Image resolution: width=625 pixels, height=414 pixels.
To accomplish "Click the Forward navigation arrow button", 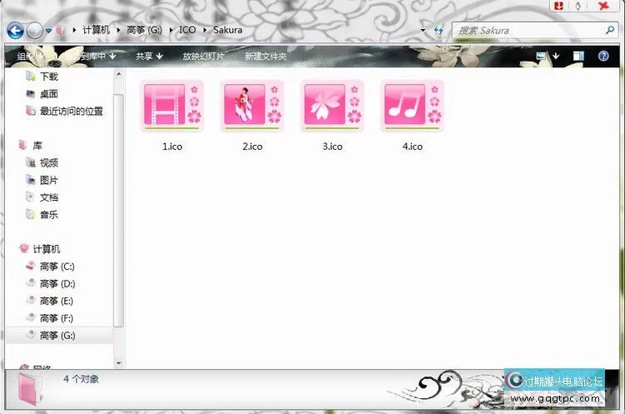I will [34, 31].
